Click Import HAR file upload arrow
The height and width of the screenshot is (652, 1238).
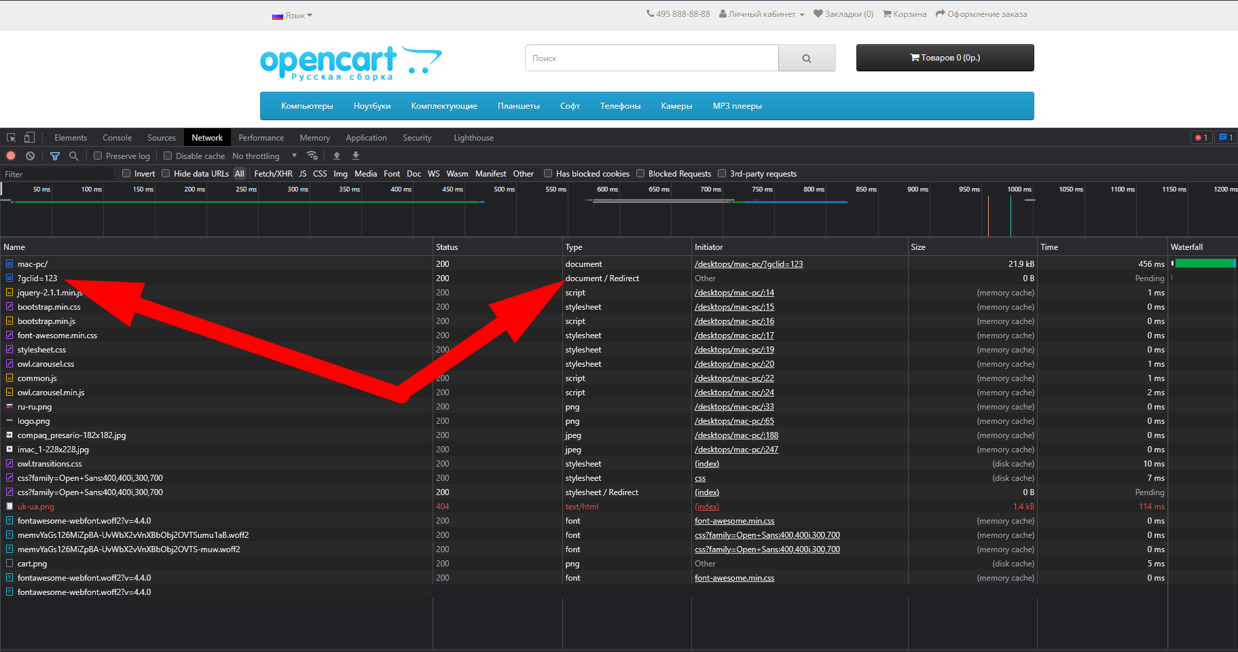337,156
